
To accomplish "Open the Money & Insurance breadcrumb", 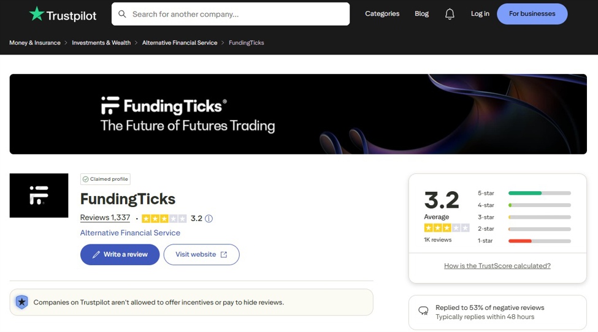I will 35,43.
